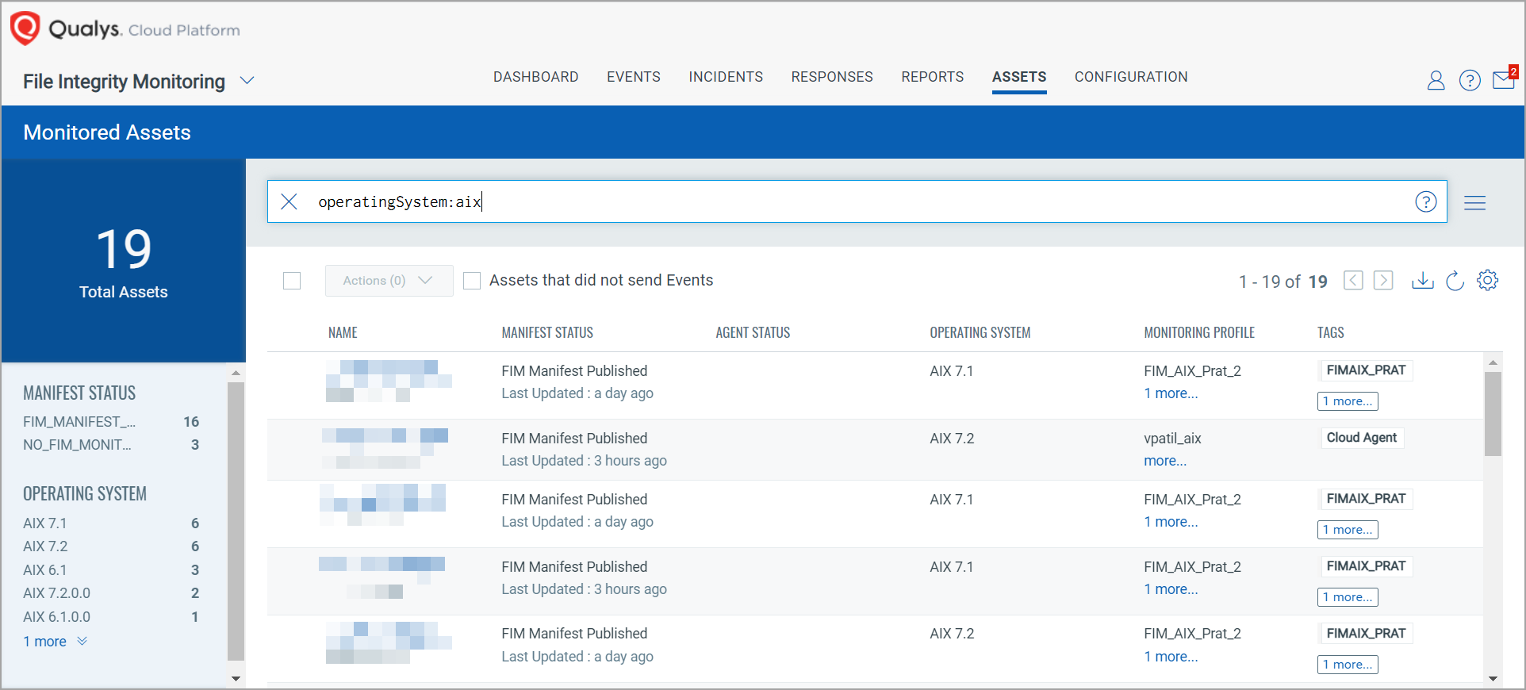Click vpatil_aix monitoring profile text
Viewport: 1526px width, 690px height.
click(x=1172, y=439)
